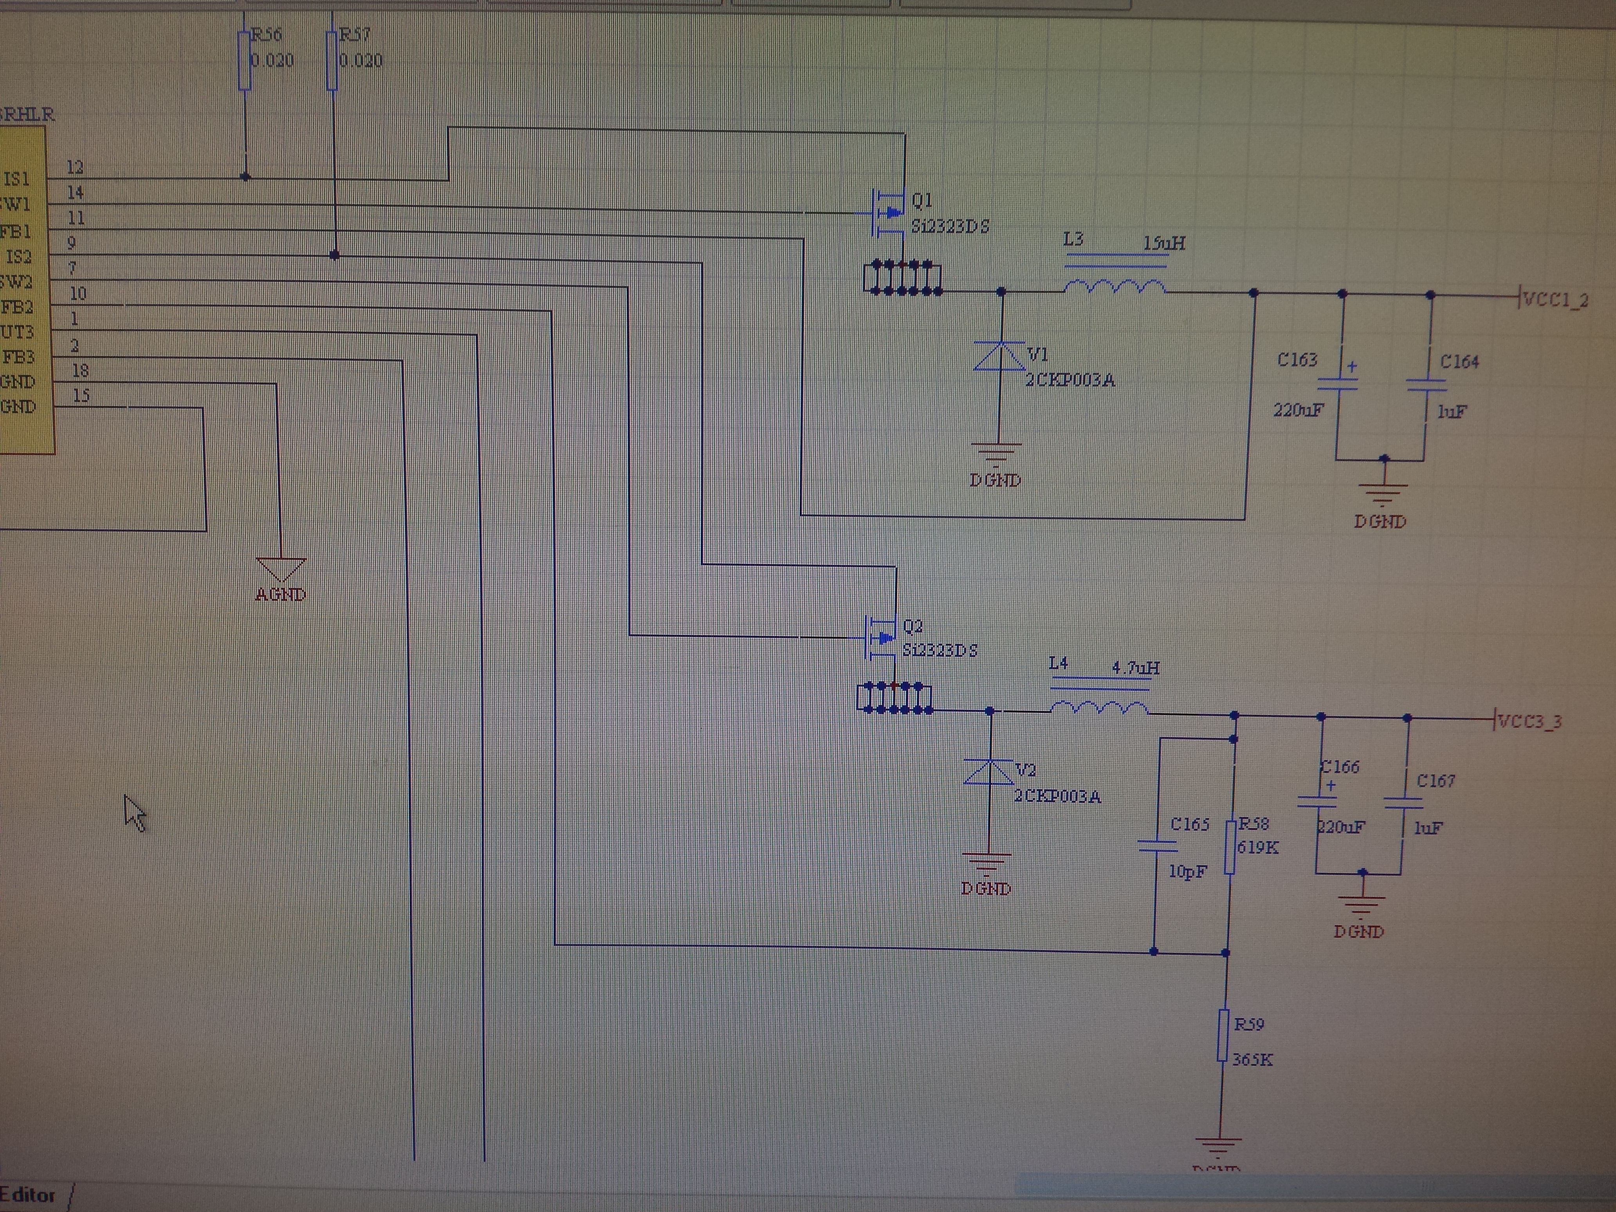
Task: Select the R57 resistor symbol
Action: click(x=332, y=61)
